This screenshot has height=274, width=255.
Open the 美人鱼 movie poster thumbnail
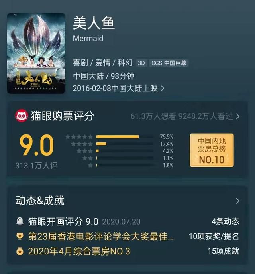(x=36, y=53)
